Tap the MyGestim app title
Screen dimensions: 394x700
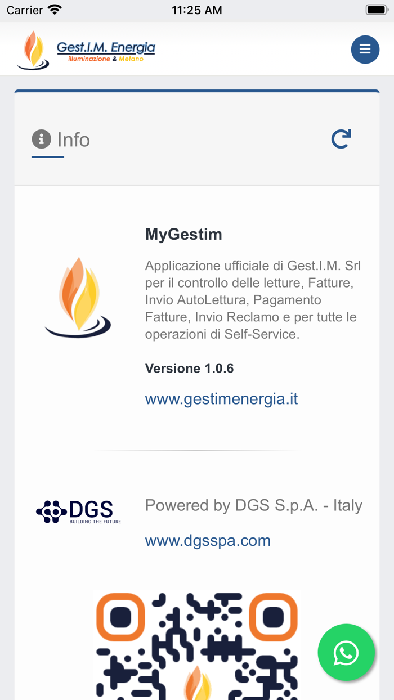tap(183, 234)
